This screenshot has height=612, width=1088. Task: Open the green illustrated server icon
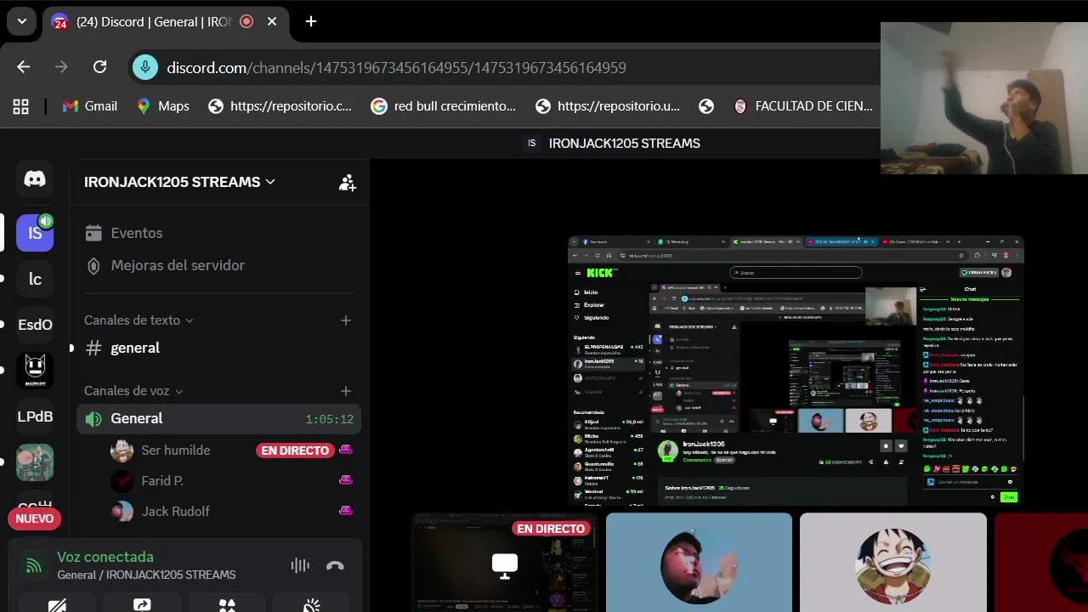pos(35,462)
